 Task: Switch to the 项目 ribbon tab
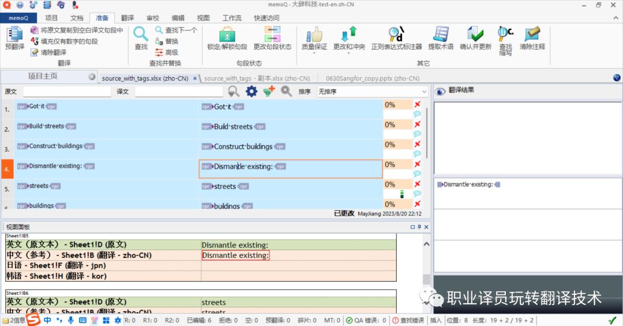coord(51,18)
